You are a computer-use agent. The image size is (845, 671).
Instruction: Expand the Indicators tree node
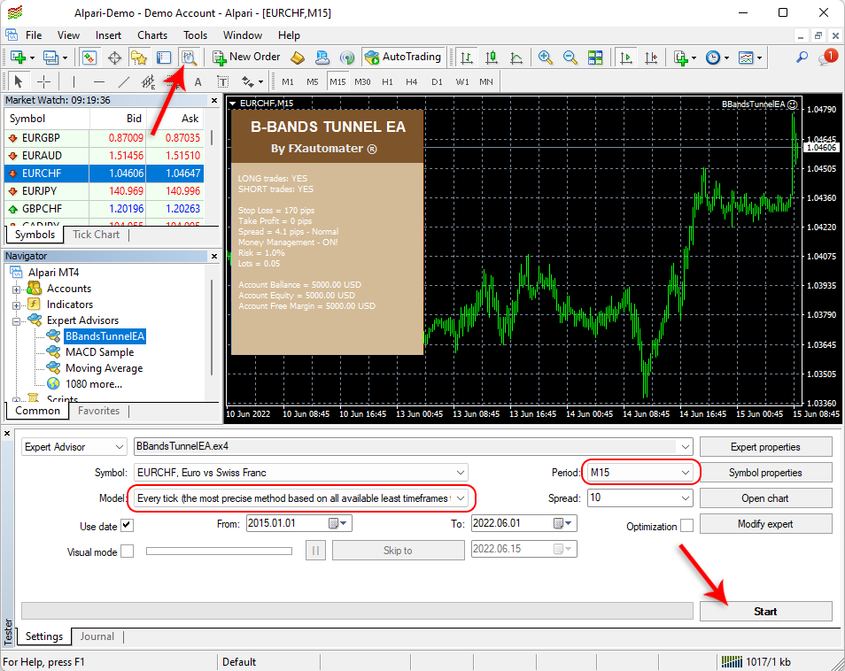tap(16, 305)
